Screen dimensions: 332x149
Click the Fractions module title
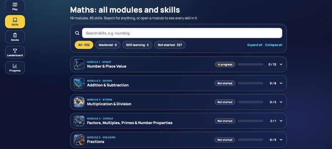point(96,142)
